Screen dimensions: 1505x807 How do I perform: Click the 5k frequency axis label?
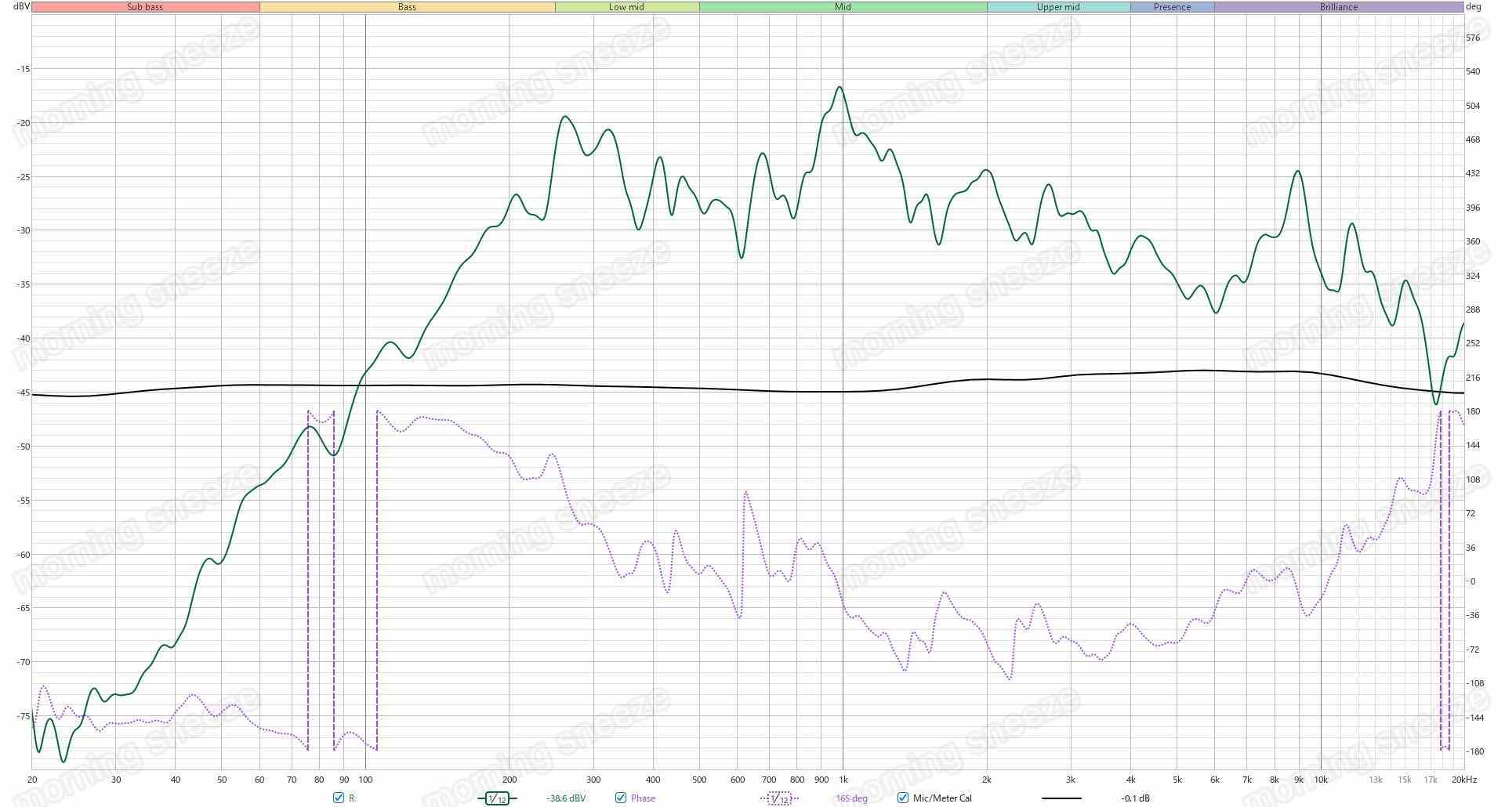1177,780
